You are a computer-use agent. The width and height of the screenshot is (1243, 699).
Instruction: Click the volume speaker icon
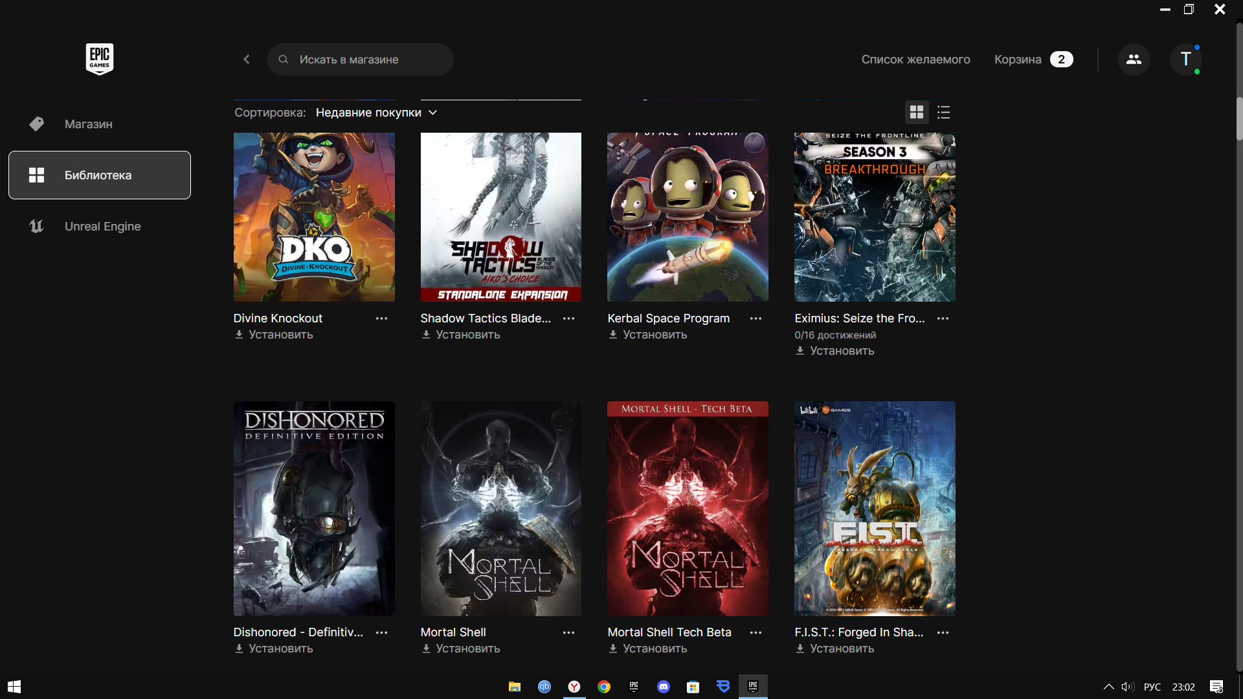point(1128,687)
